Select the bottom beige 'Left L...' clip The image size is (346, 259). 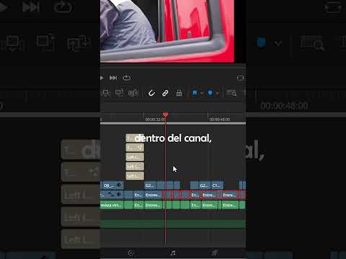coord(135,176)
